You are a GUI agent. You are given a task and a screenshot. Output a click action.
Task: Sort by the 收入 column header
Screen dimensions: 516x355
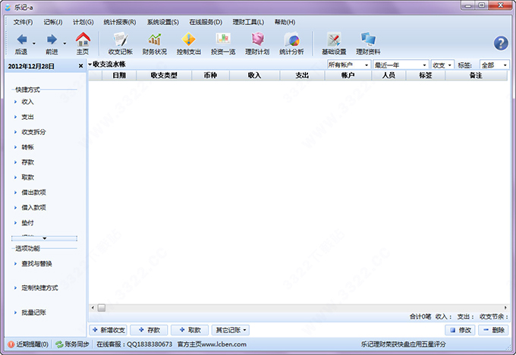coord(254,75)
